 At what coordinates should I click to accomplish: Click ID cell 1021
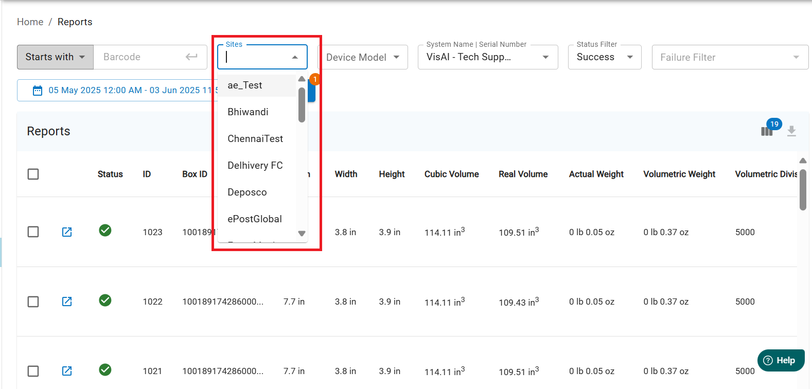tap(152, 371)
